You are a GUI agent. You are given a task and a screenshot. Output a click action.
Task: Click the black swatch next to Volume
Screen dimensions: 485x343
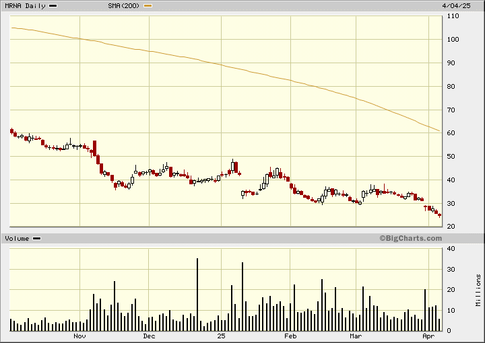pyautogui.click(x=37, y=238)
